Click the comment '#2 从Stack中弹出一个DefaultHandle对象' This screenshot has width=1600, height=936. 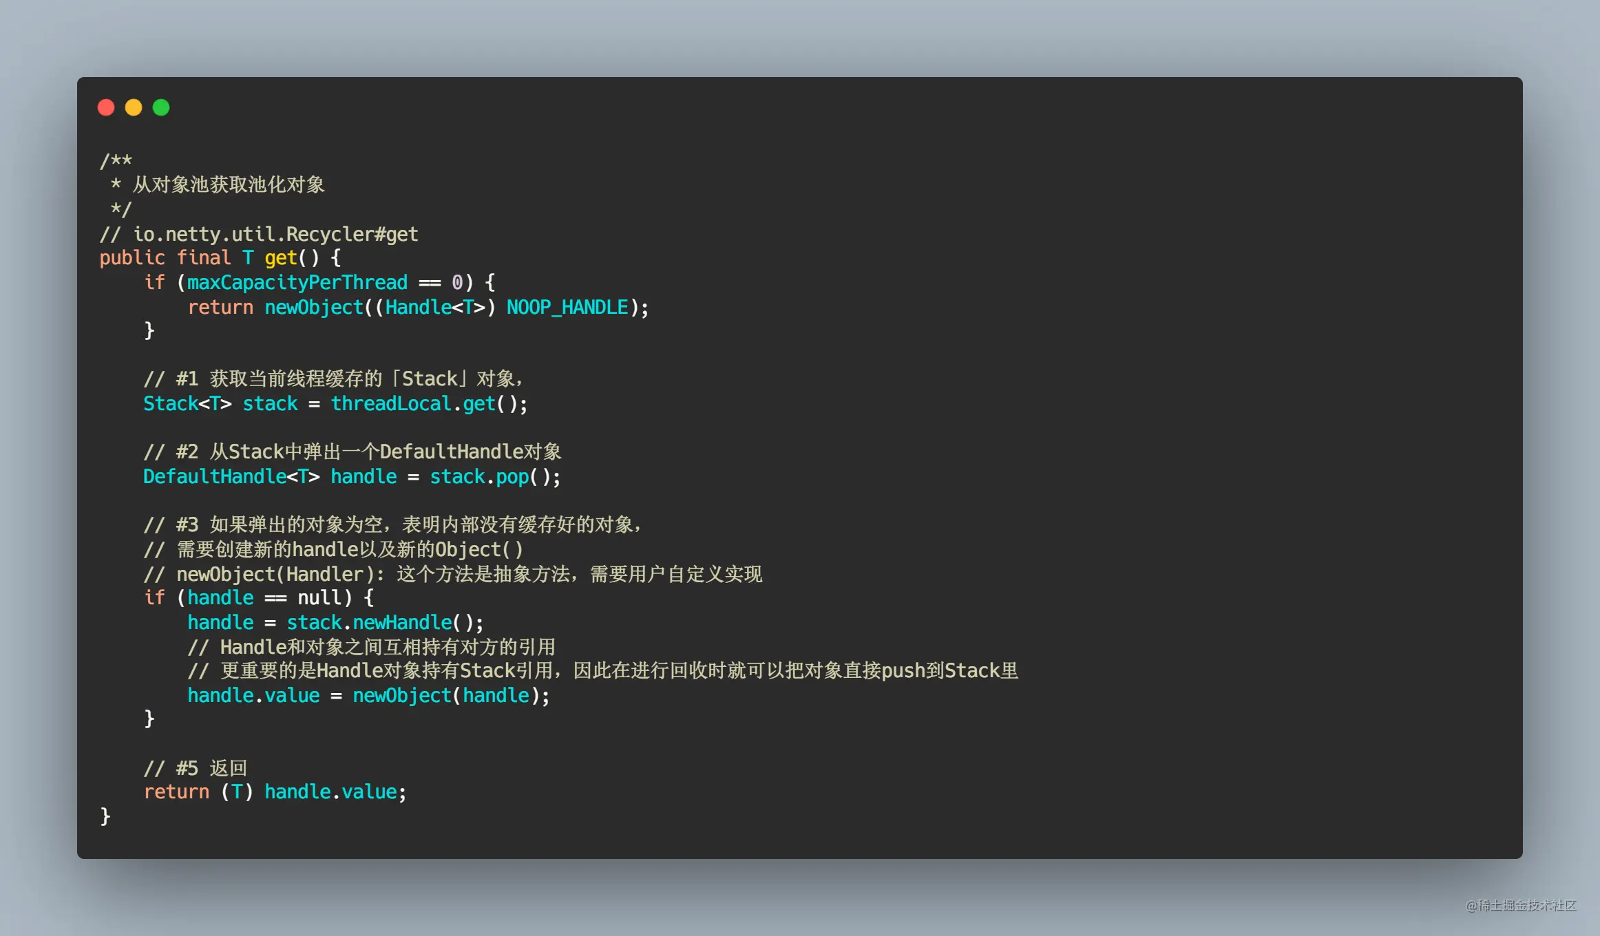pyautogui.click(x=352, y=451)
